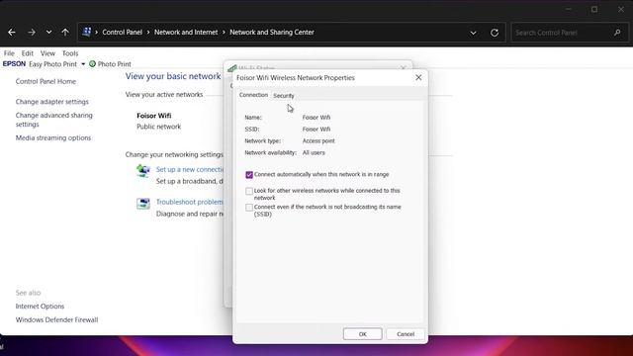Click the All users availability value
This screenshot has width=633, height=356.
[314, 152]
